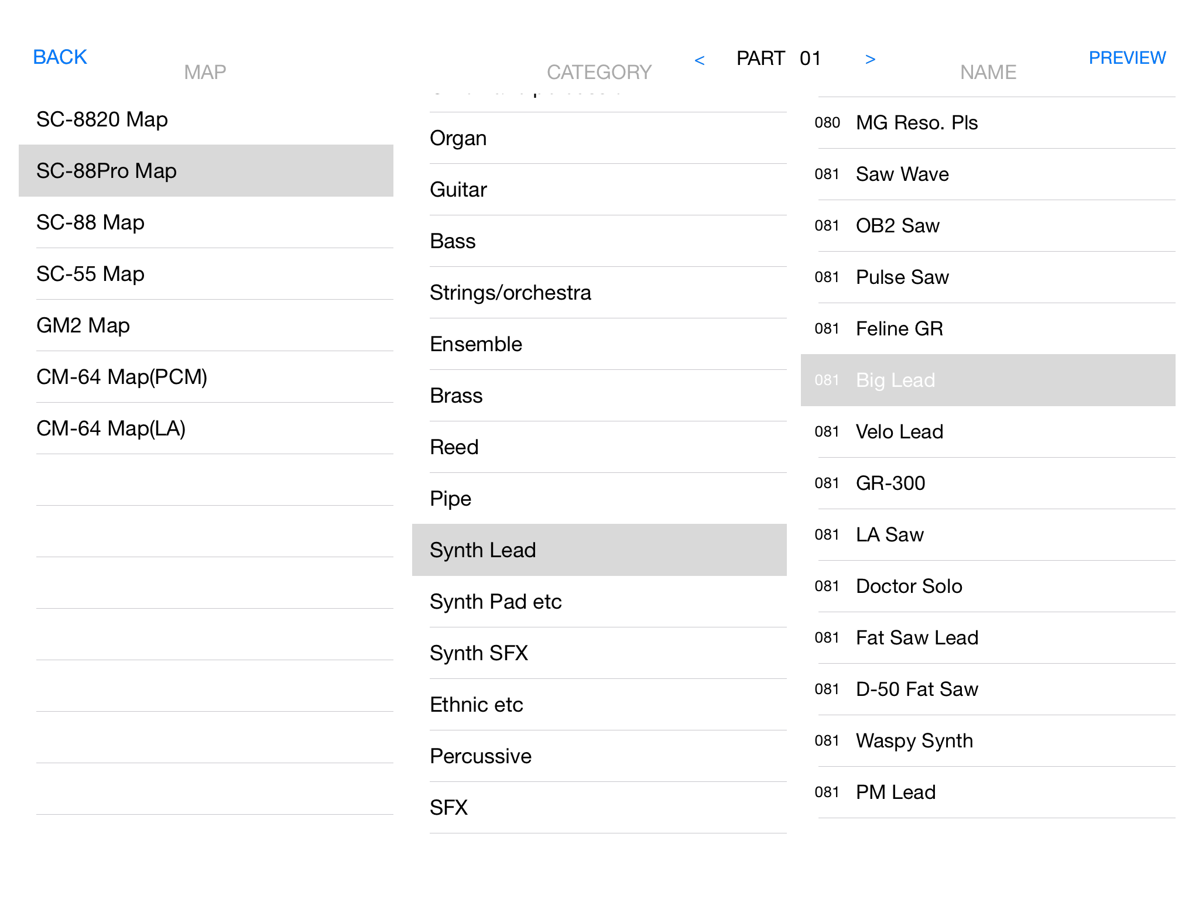Select SC-8820 Map
The height and width of the screenshot is (899, 1199).
pos(206,119)
